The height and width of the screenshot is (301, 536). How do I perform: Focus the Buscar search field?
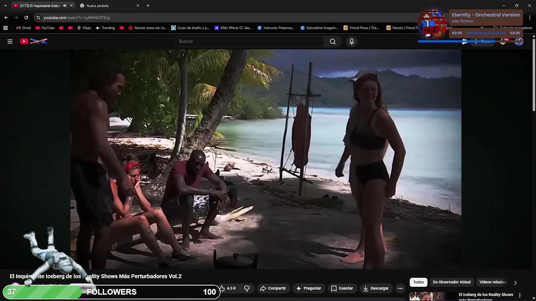[x=250, y=41]
